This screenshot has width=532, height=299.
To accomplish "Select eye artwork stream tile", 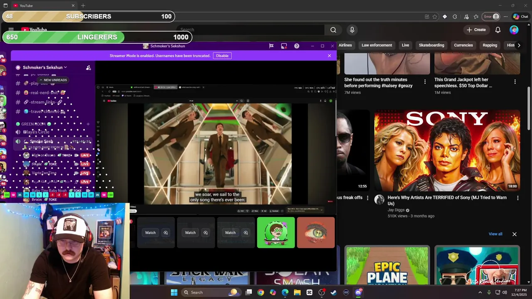I will coord(316,233).
